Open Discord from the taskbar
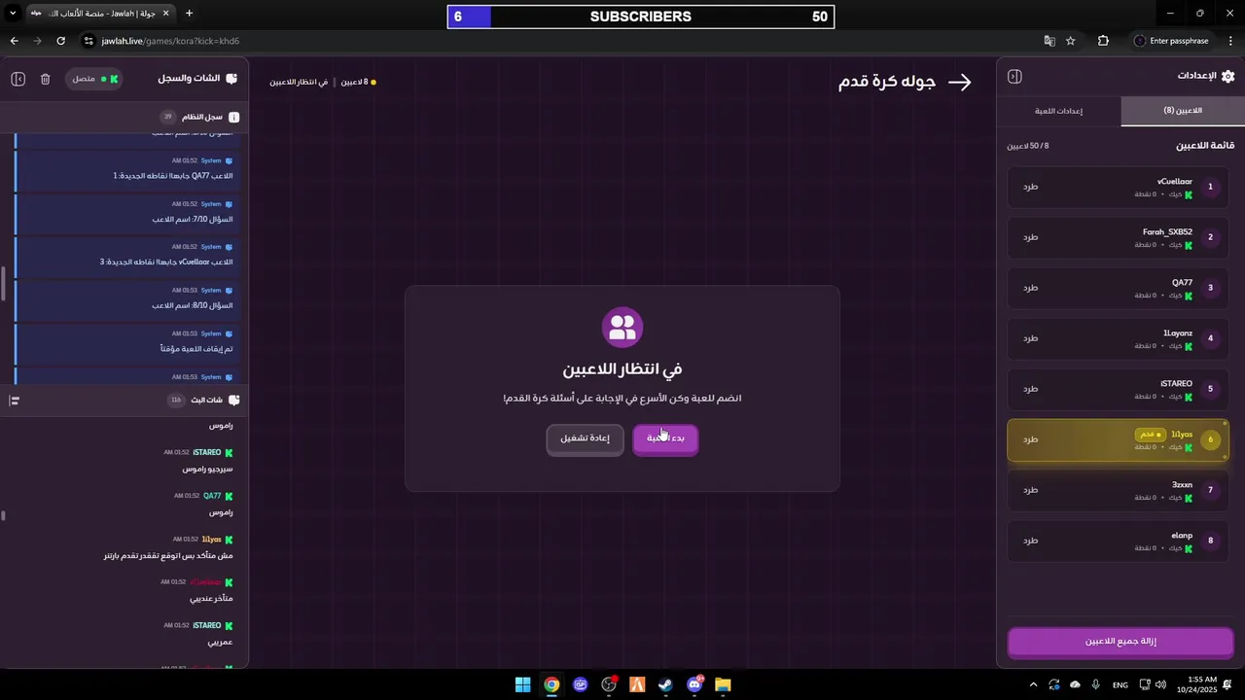1245x700 pixels. coord(694,684)
